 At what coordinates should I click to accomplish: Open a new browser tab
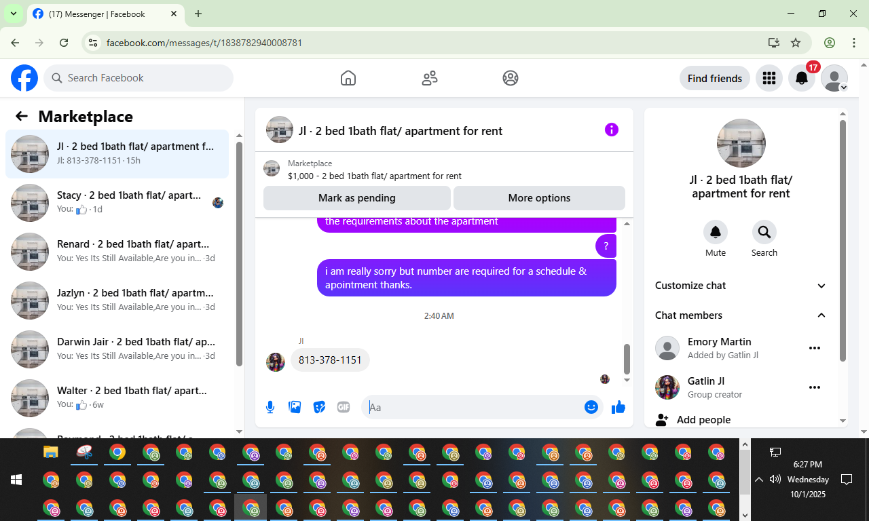[198, 14]
